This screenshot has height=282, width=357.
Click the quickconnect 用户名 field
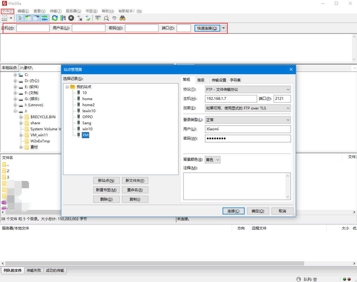[89, 28]
